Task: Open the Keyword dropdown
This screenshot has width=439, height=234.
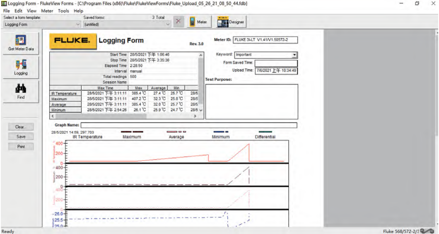Action: tap(294, 55)
